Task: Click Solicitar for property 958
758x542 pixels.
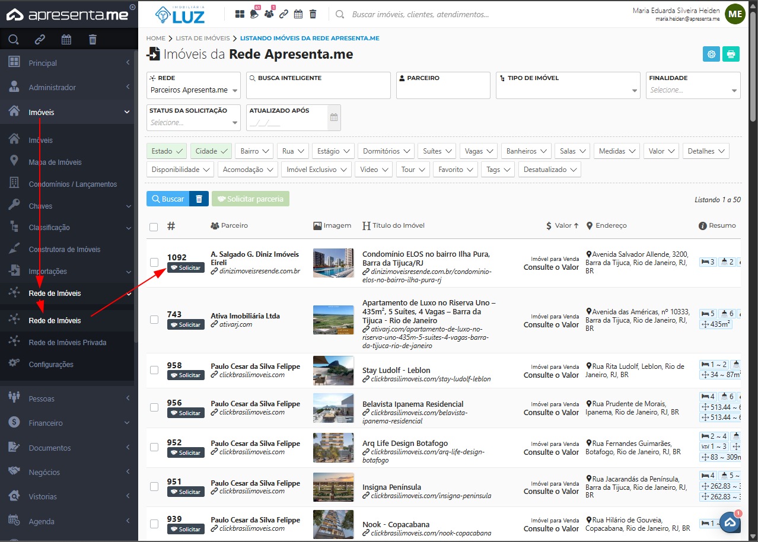Action: (x=186, y=375)
